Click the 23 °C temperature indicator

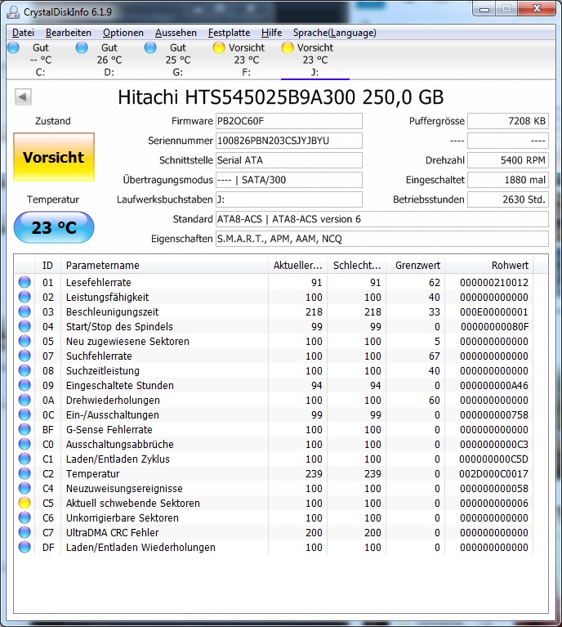(x=54, y=227)
